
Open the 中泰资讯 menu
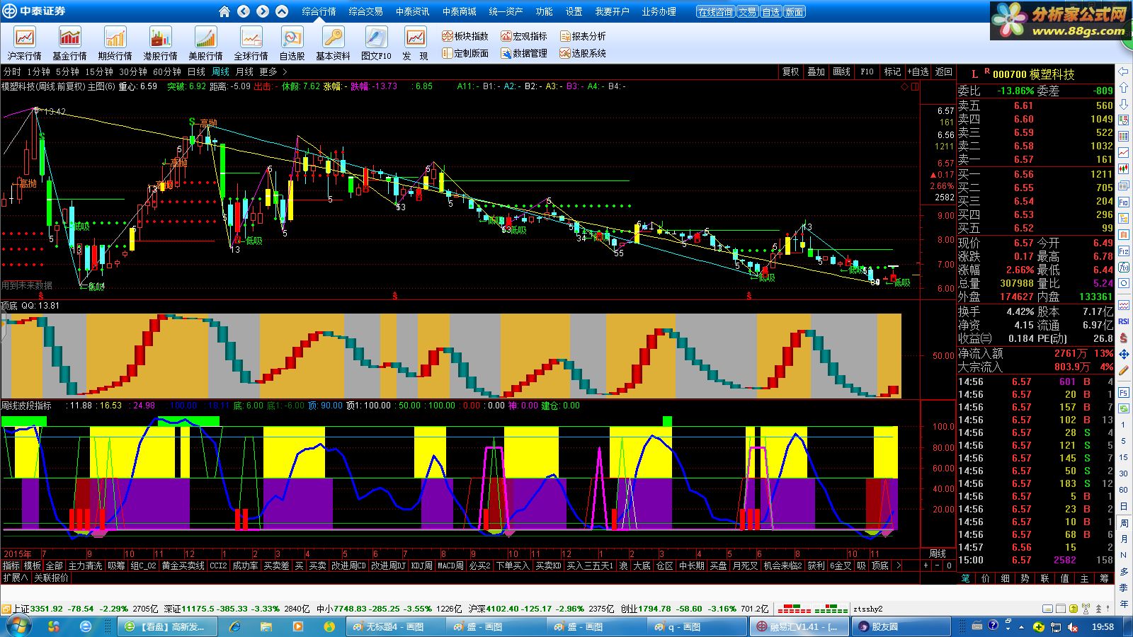click(x=413, y=11)
